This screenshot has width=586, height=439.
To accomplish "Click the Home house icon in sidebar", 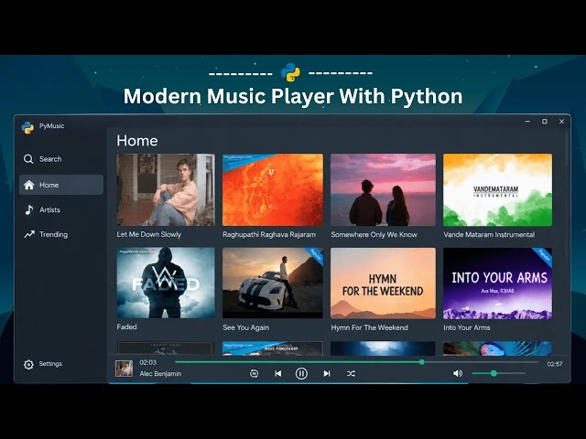I will [28, 185].
